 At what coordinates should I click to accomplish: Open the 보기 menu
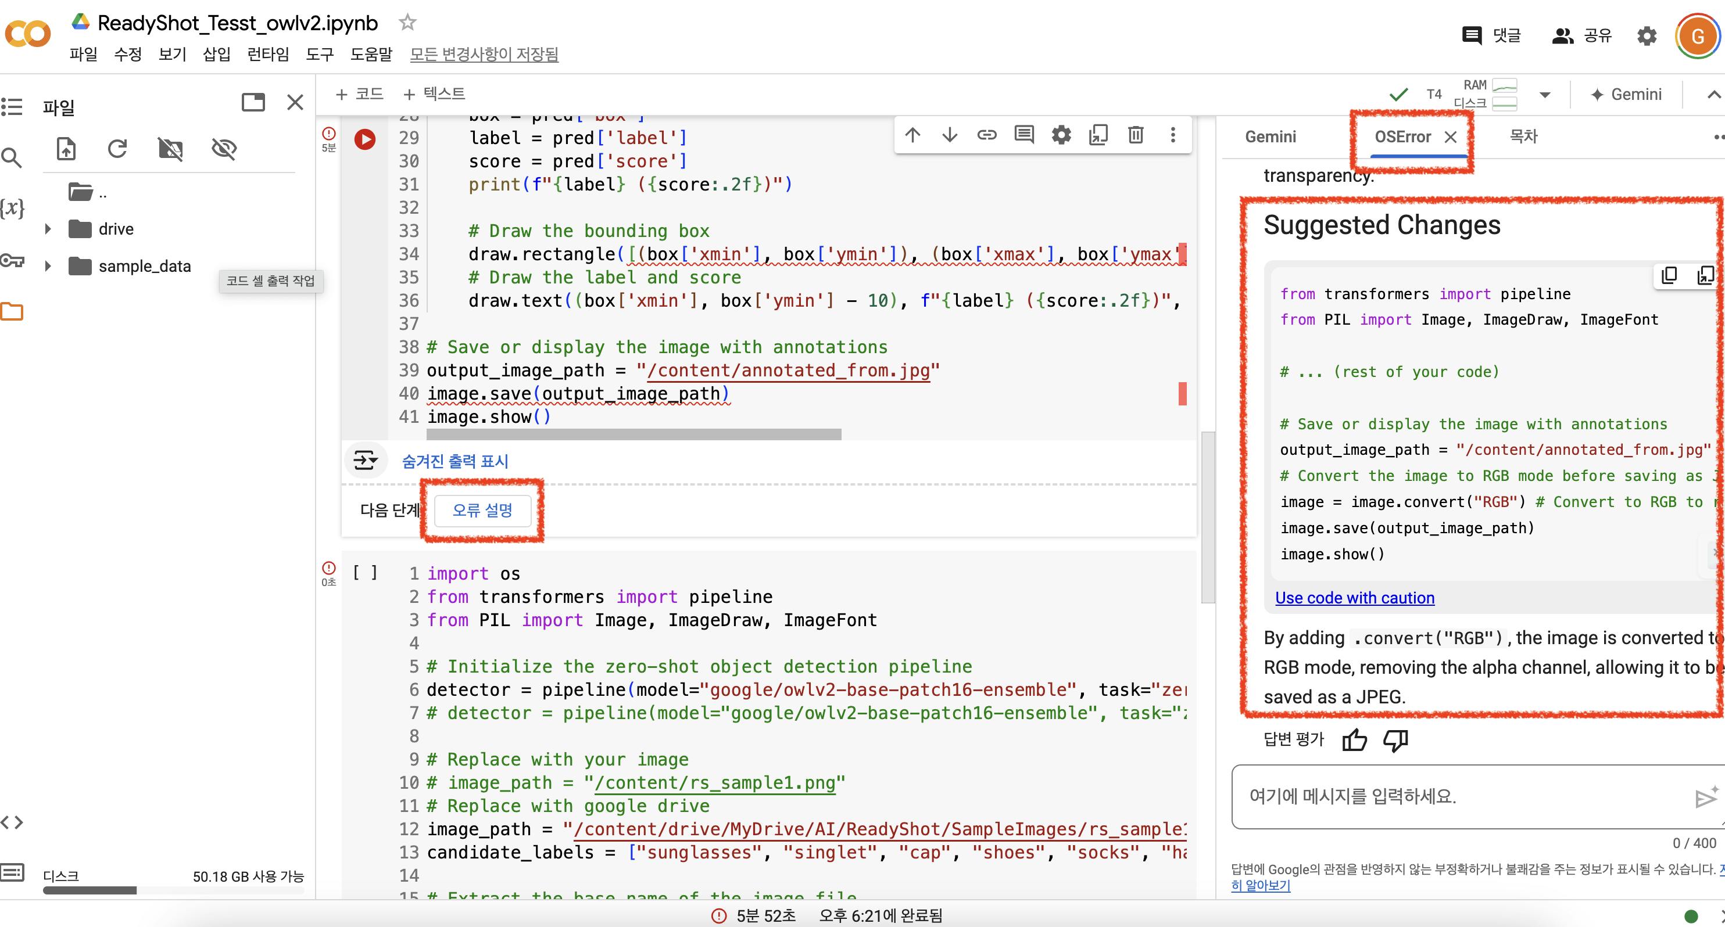point(172,54)
